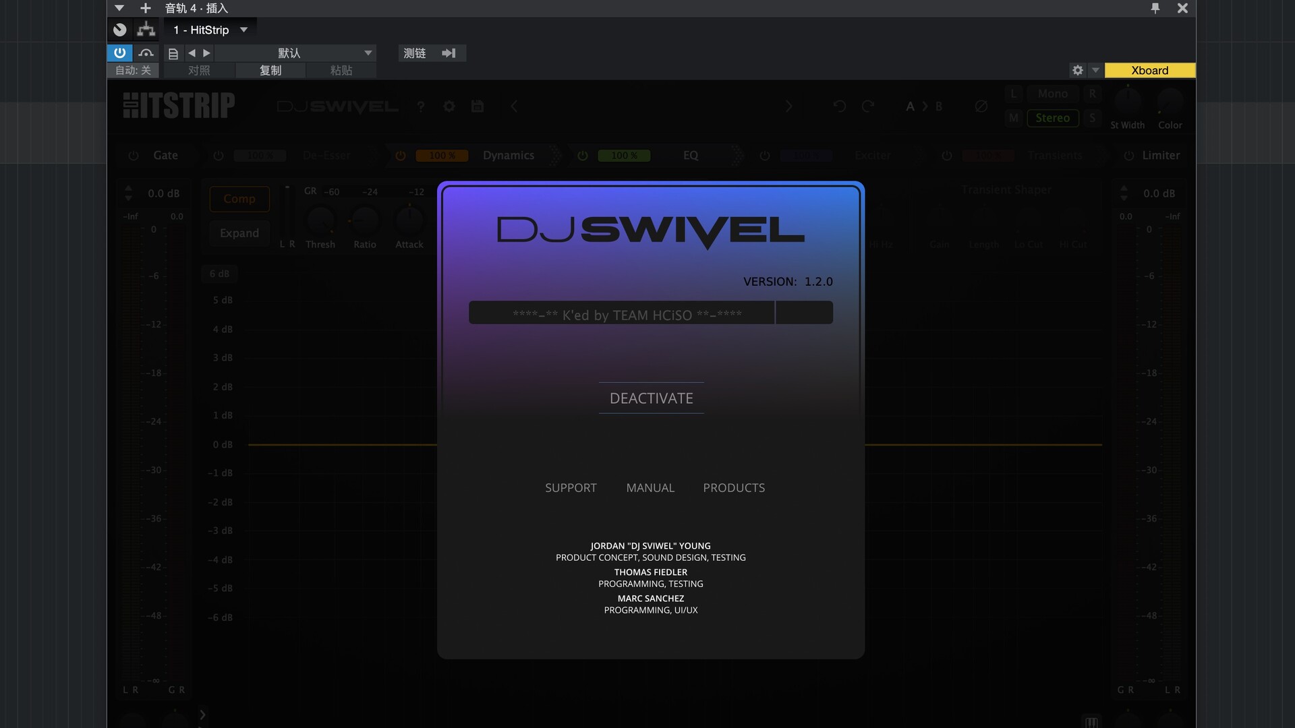This screenshot has width=1295, height=728.
Task: Click the 测链 sidechain button
Action: pyautogui.click(x=414, y=53)
